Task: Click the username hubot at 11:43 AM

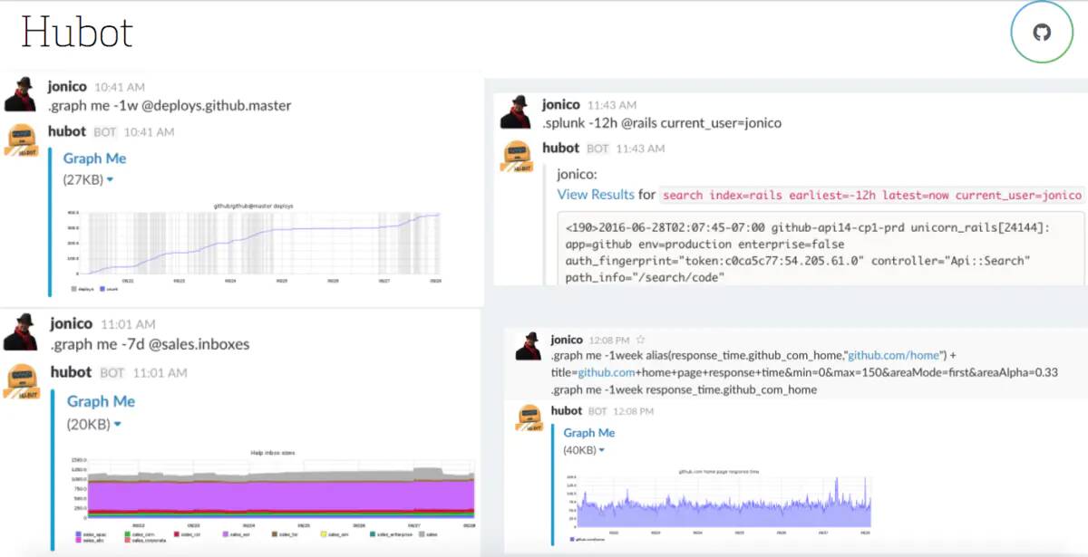Action: (560, 148)
